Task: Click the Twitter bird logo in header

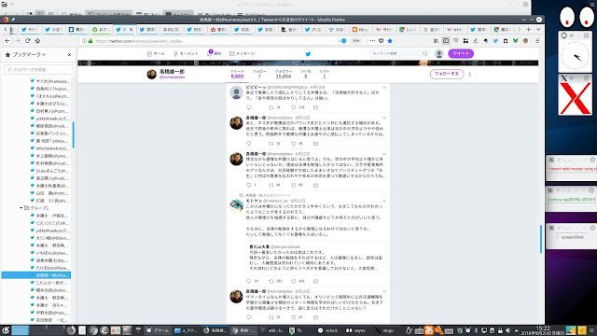Action: [x=308, y=54]
